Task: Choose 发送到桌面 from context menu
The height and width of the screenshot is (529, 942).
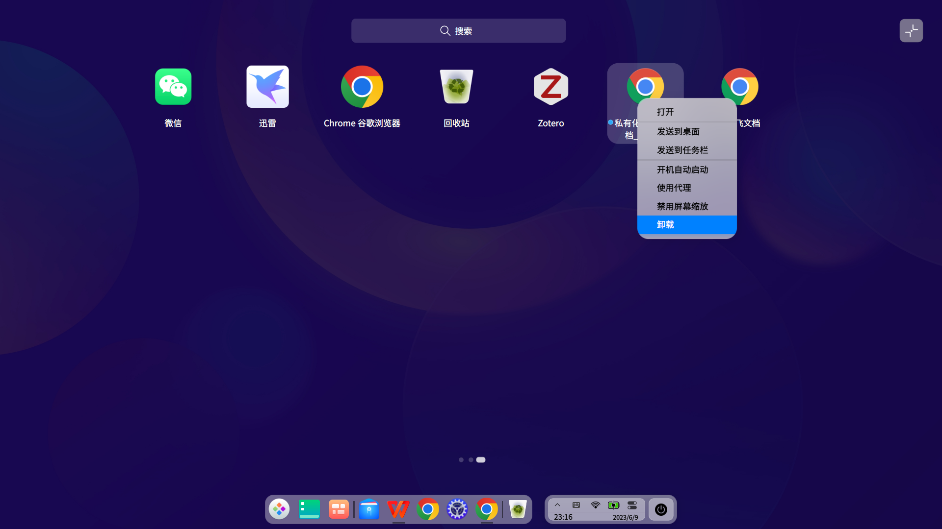Action: click(687, 131)
